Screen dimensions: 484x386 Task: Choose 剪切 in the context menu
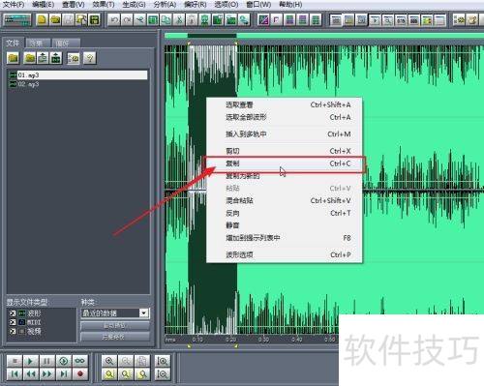285,151
